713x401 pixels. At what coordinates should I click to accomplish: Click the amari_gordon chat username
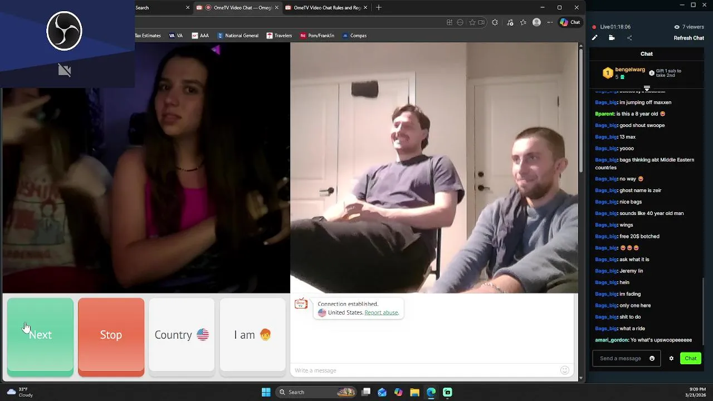(x=612, y=340)
